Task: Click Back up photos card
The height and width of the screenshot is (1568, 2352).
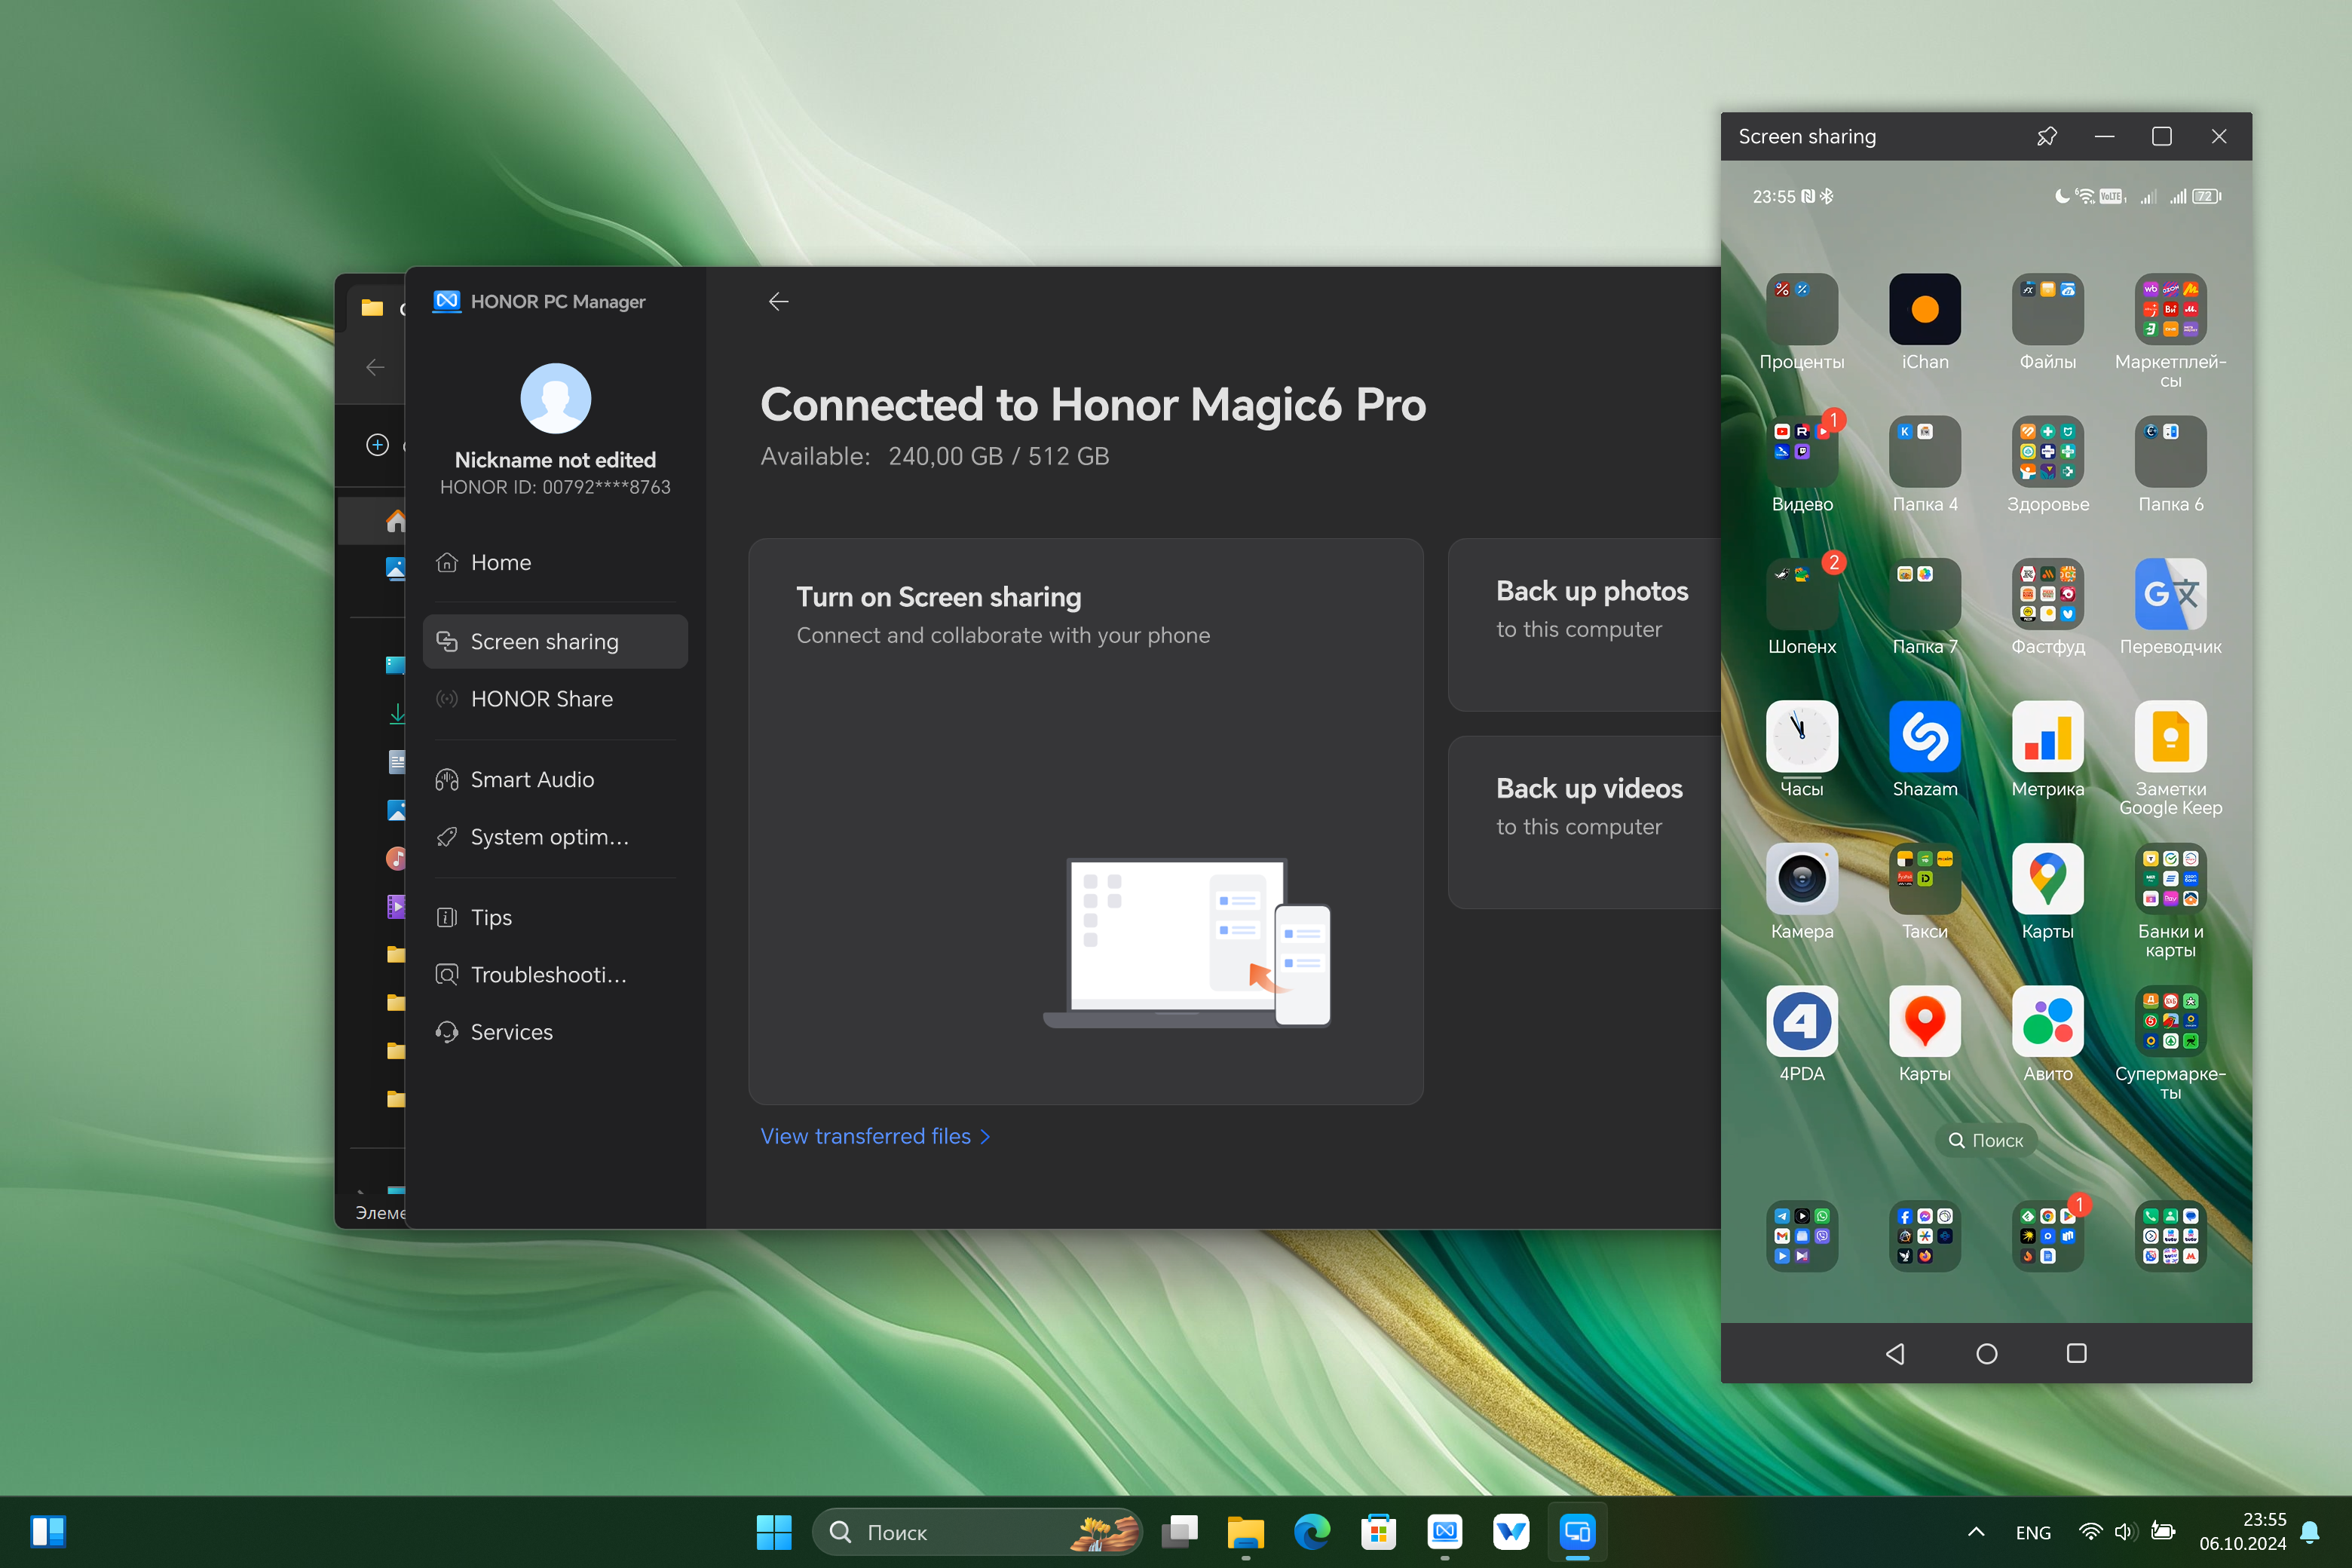Action: [x=1590, y=625]
